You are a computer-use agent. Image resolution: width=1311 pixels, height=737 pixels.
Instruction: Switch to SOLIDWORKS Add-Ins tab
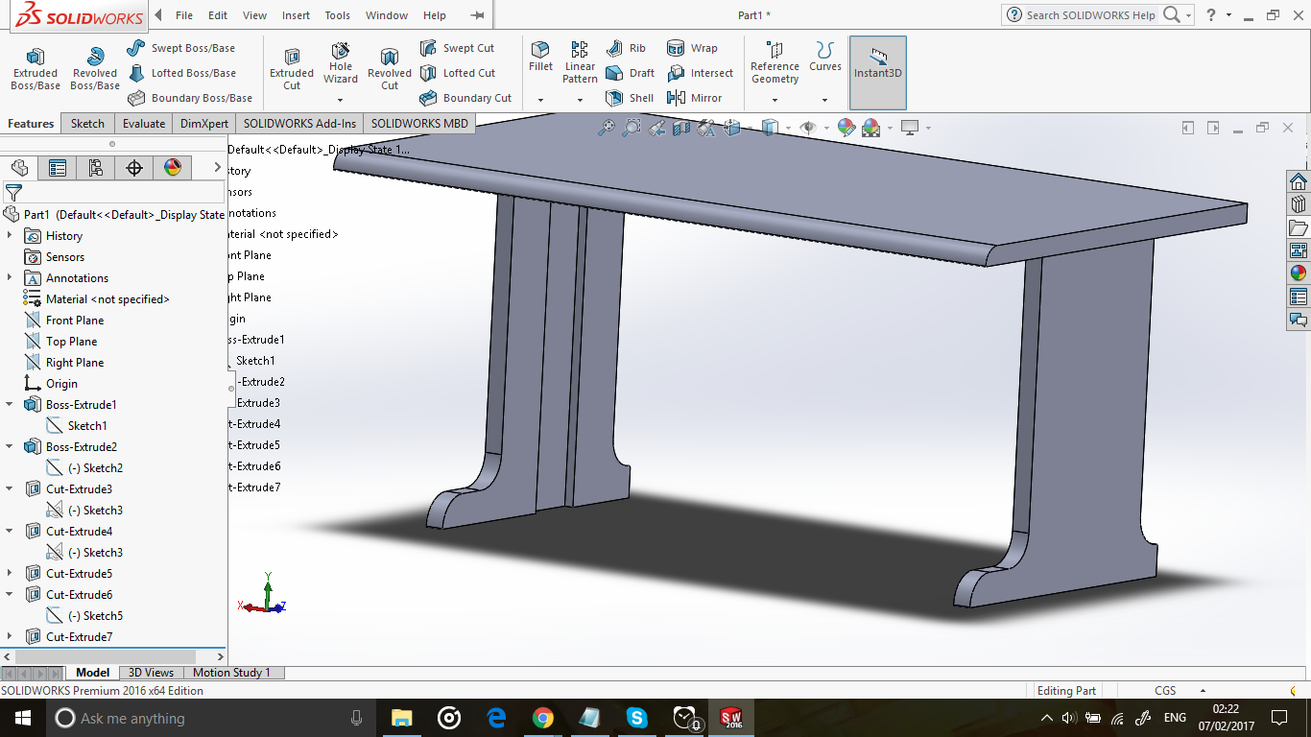coord(299,123)
